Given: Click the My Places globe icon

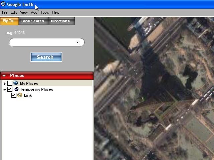Looking at the screenshot, I should click(x=16, y=83).
